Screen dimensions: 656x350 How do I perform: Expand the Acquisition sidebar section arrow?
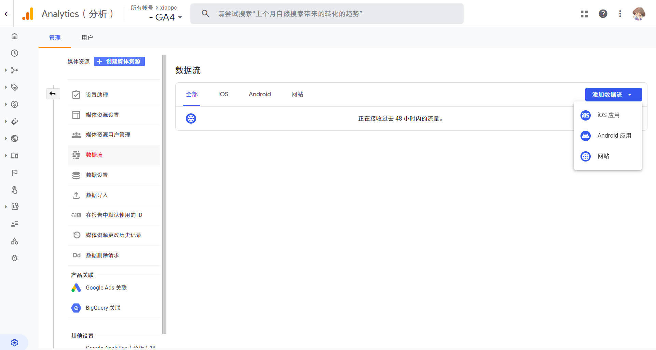pyautogui.click(x=6, y=70)
